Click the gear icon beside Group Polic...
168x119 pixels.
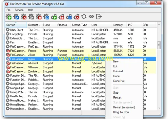[8, 92]
